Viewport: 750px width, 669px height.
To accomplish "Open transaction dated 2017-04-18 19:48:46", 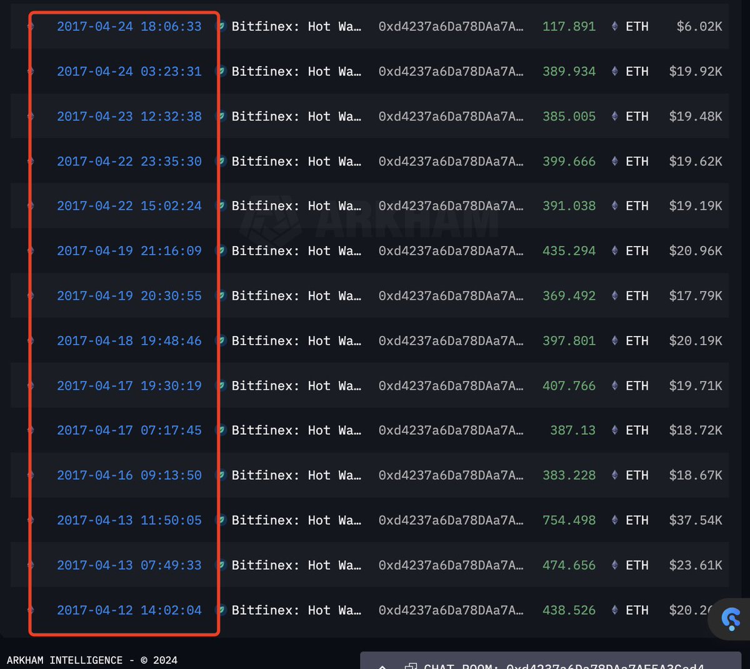I will click(129, 340).
